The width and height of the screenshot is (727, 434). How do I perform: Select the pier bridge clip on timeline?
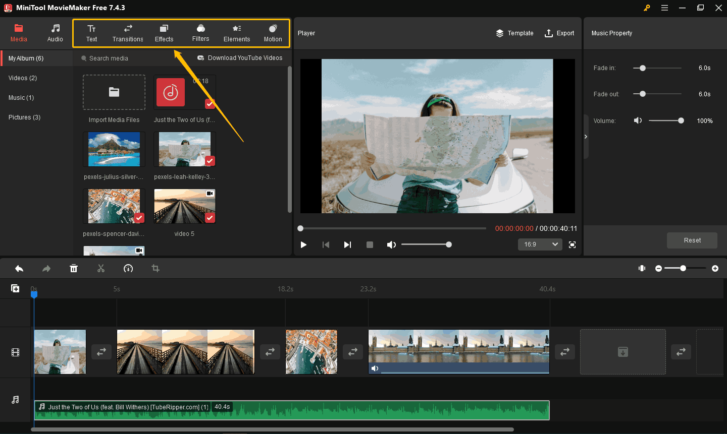[186, 352]
